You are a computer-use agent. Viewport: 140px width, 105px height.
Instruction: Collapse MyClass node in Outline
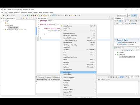[116, 55]
